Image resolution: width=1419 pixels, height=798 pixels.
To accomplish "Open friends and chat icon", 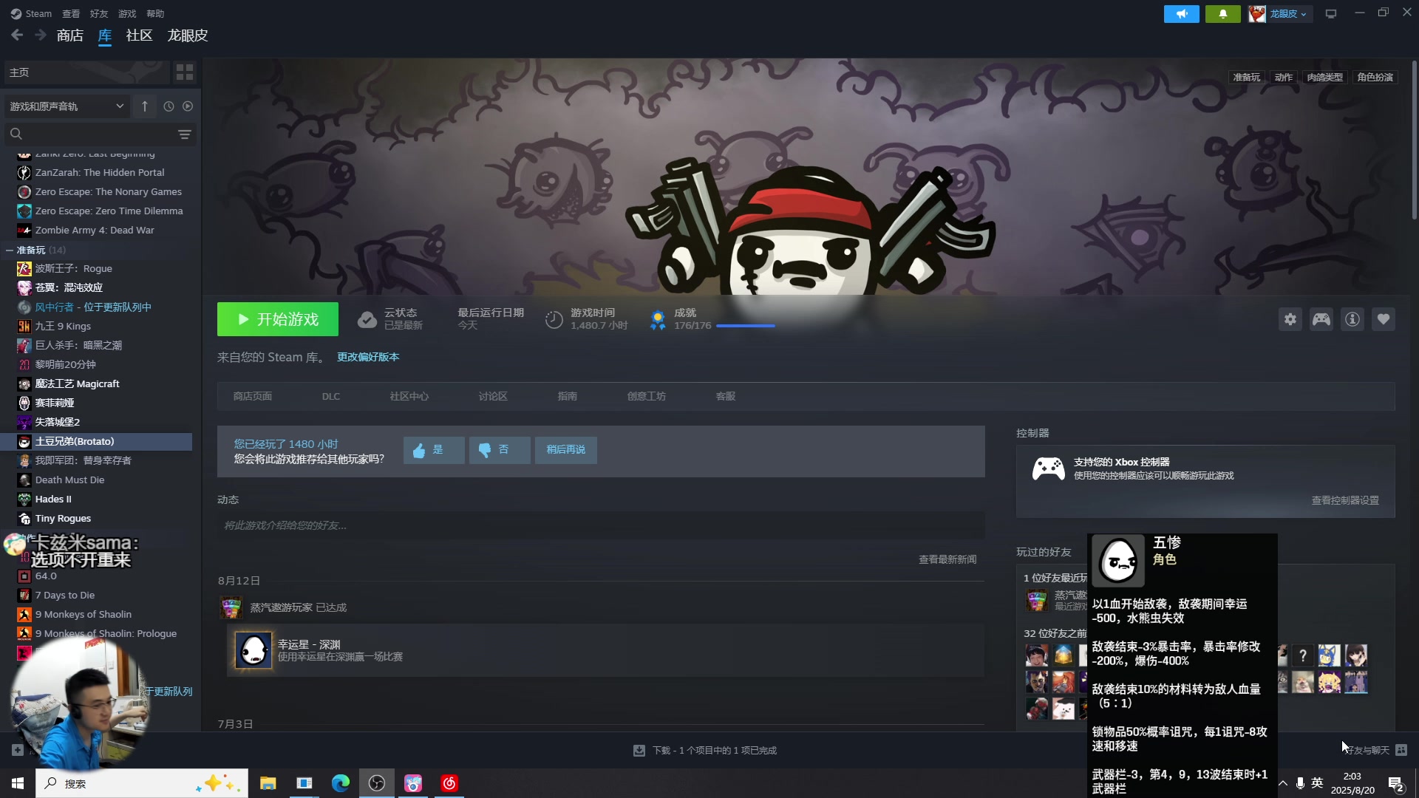I will click(x=1401, y=750).
